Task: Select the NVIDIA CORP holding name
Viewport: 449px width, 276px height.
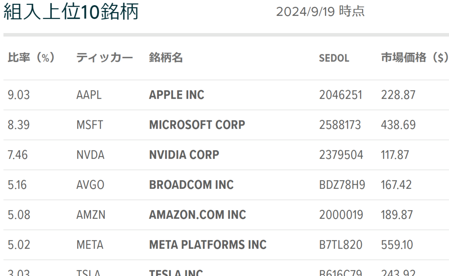Action: tap(184, 155)
